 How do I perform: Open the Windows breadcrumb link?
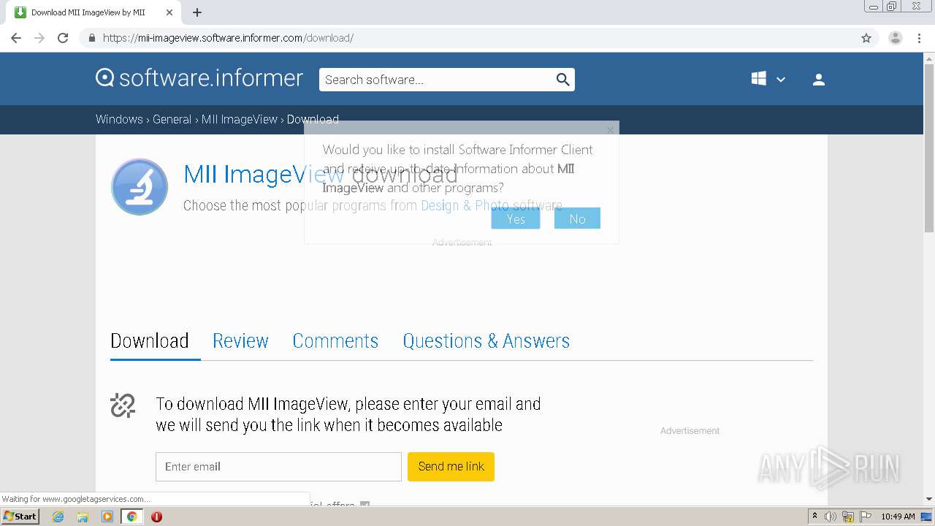[119, 119]
